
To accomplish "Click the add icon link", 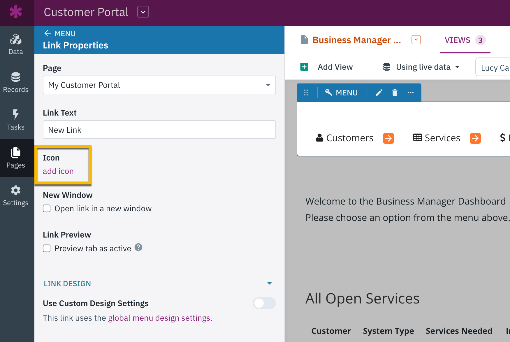I will [x=58, y=171].
